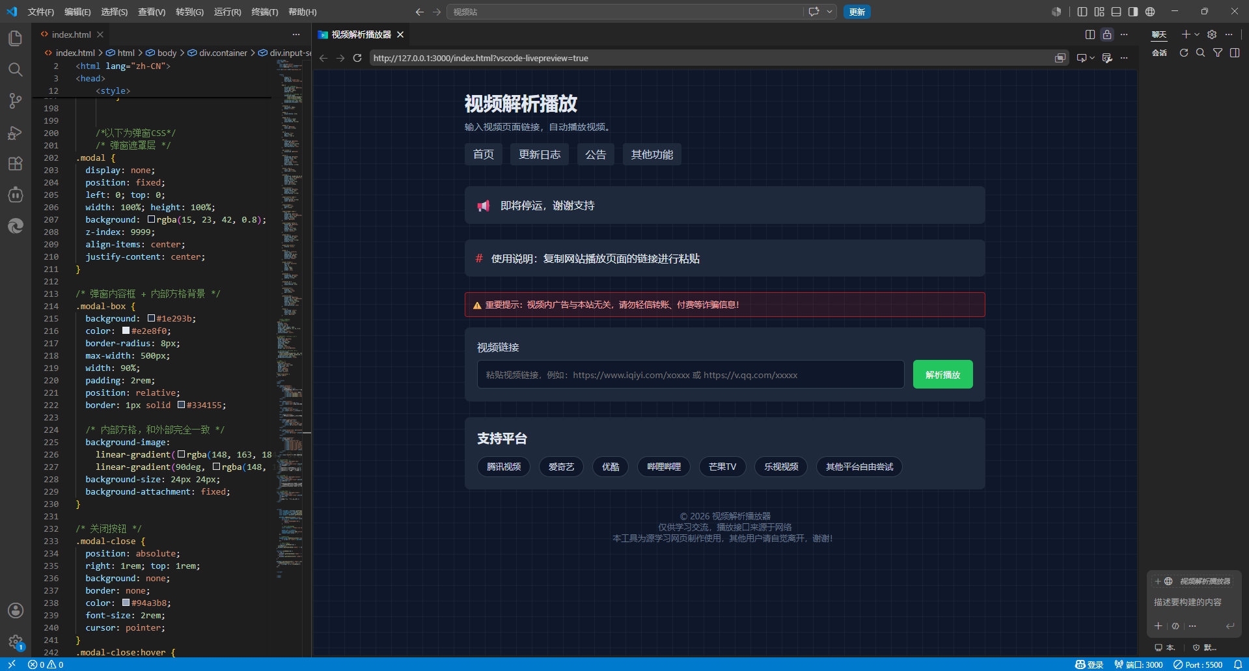Open dropdown next to title bar chat icon
Screen dimensions: 1249x671
(x=829, y=12)
